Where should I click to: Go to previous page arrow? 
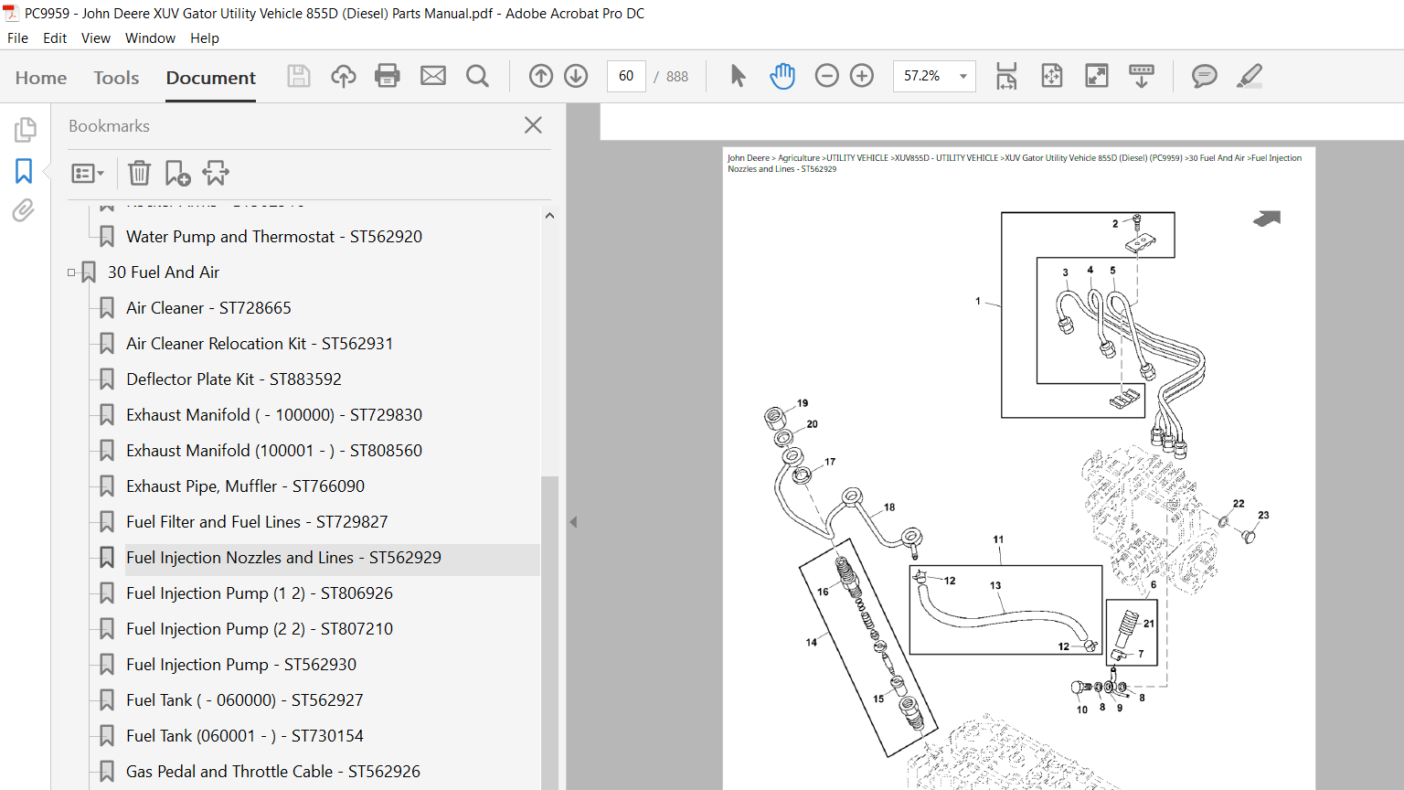[541, 76]
